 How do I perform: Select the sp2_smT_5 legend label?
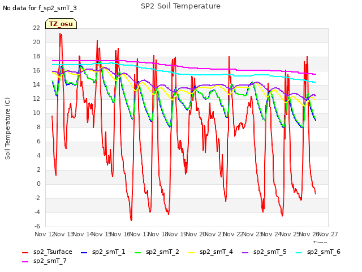click(x=270, y=252)
